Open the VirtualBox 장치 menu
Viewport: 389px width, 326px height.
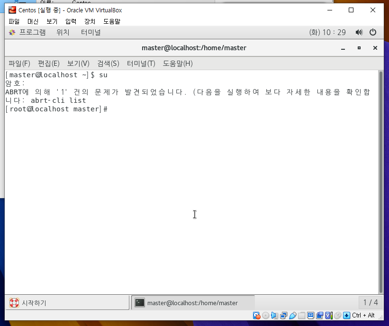point(90,21)
